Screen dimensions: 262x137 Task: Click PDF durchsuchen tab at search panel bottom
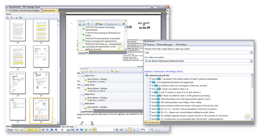point(152,123)
